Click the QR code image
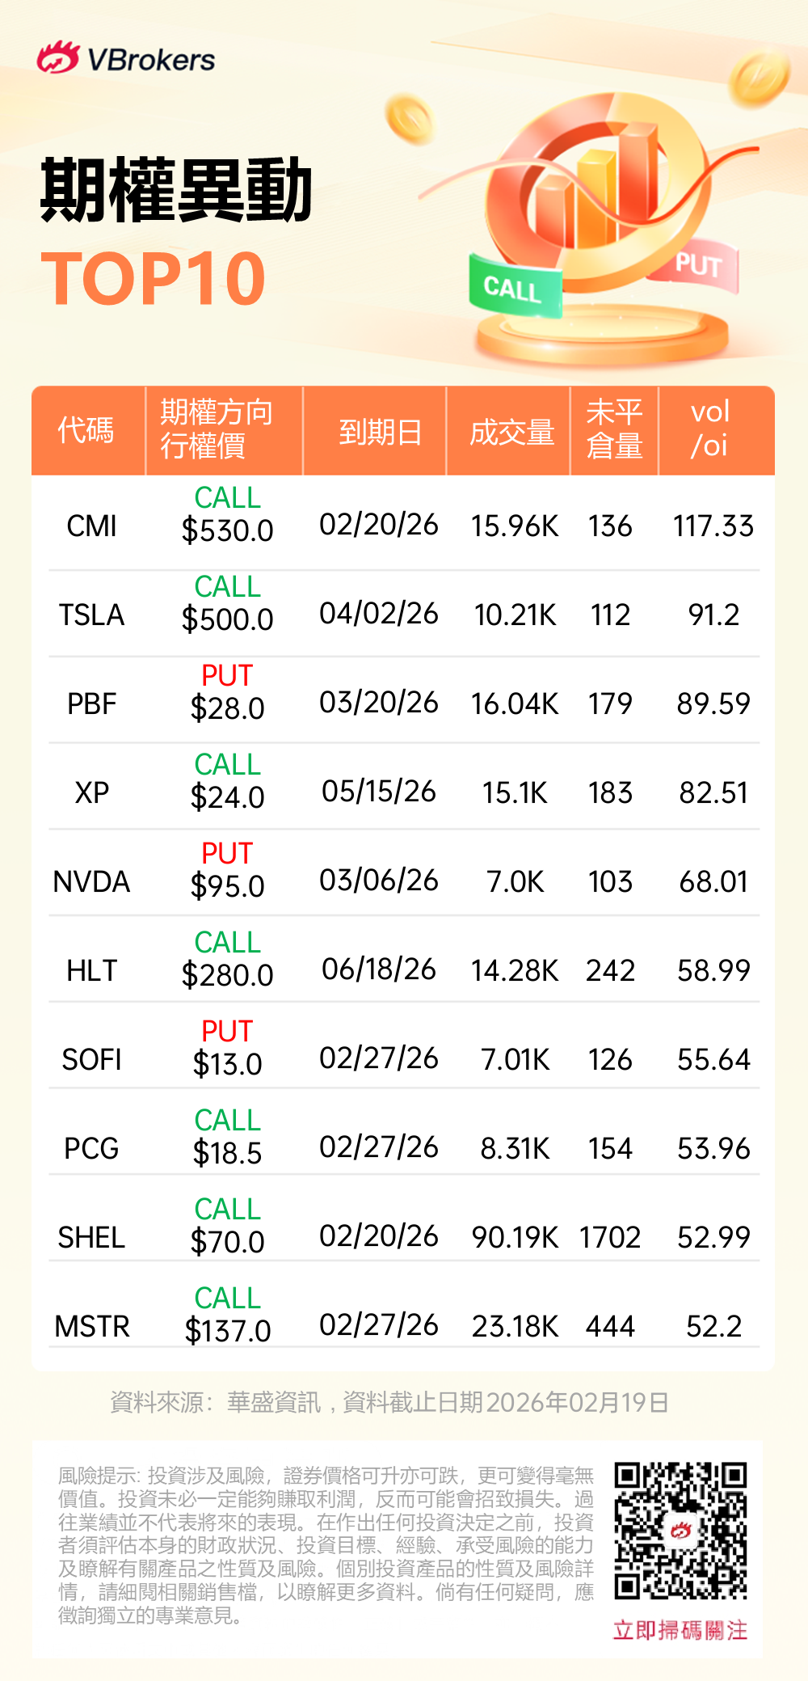 [x=680, y=1530]
